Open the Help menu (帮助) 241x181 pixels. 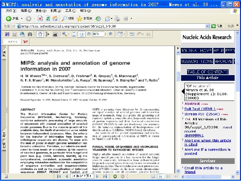(85, 11)
